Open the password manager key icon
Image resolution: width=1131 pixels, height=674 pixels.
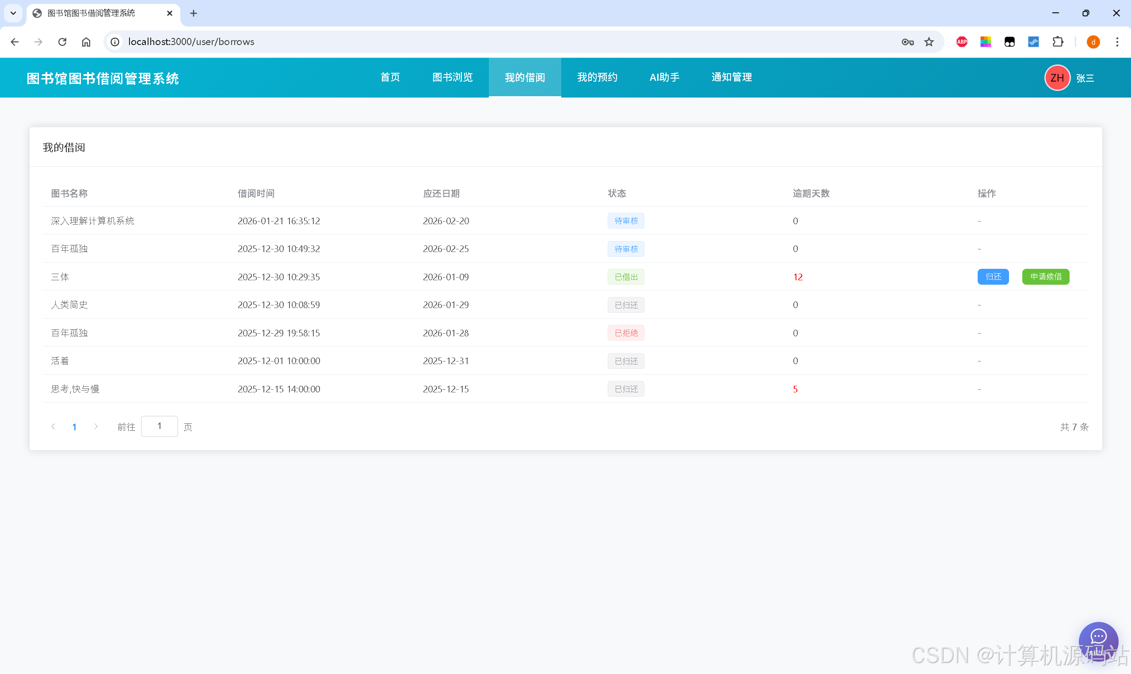[x=907, y=42]
